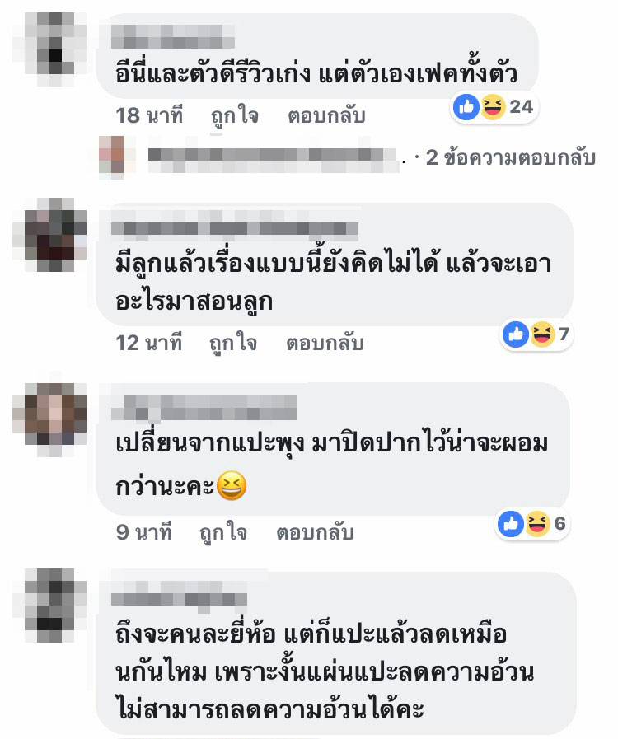Click the like reaction icon next to 6

coord(511,524)
